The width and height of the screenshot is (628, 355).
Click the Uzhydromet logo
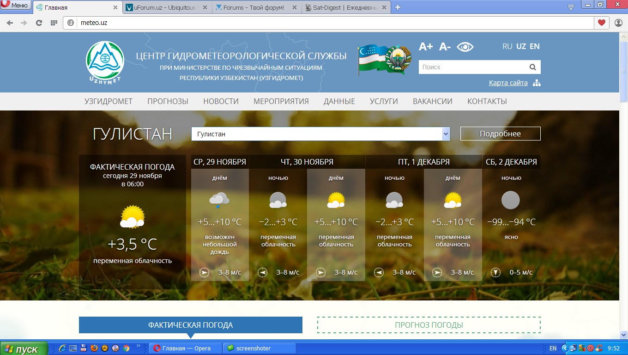coord(105,62)
